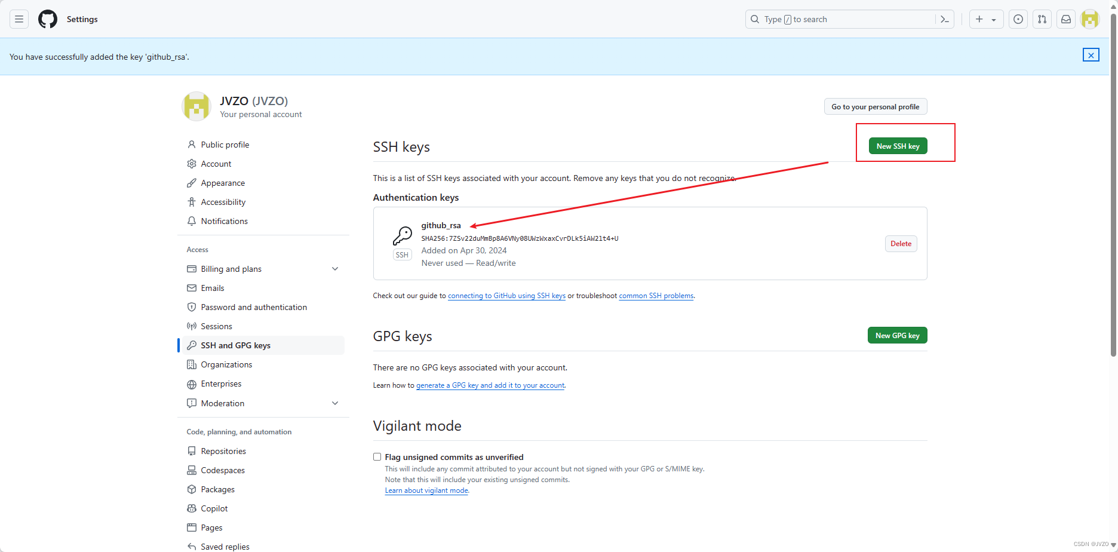Switch to Public profile settings
Screen dimensions: 1118x552
click(x=225, y=144)
